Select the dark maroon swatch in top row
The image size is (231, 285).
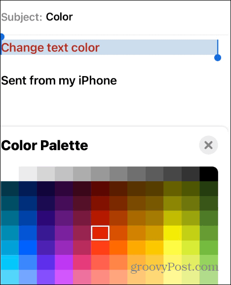click(x=100, y=189)
